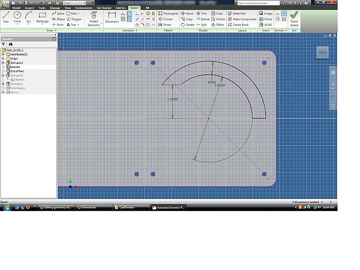Screen dimensions: 360x270
Task: Click Create Block button
Action: click(x=238, y=25)
